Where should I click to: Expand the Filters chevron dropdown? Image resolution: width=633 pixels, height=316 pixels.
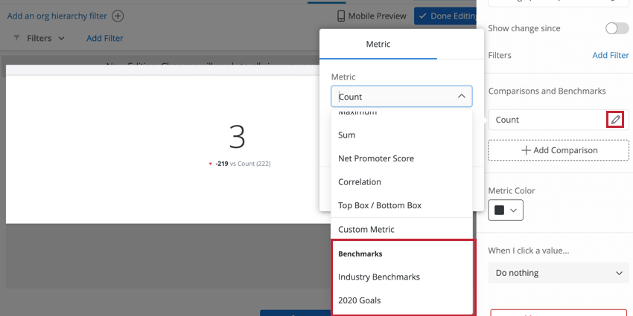tap(61, 38)
